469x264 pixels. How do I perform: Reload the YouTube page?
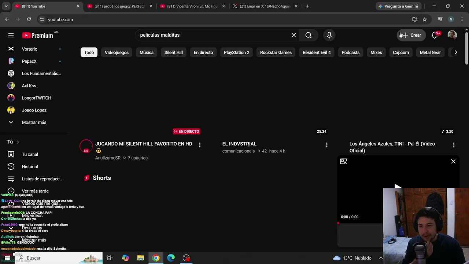click(x=29, y=19)
